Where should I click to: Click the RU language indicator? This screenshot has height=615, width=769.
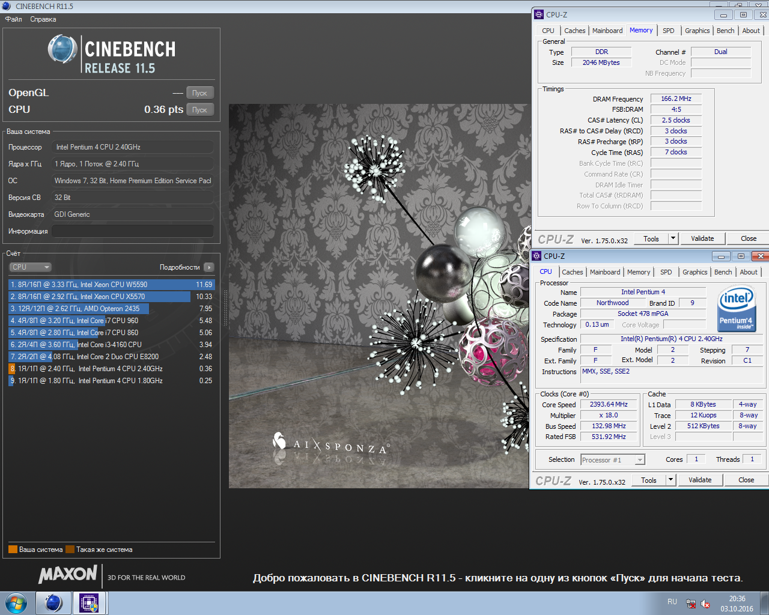(x=672, y=602)
